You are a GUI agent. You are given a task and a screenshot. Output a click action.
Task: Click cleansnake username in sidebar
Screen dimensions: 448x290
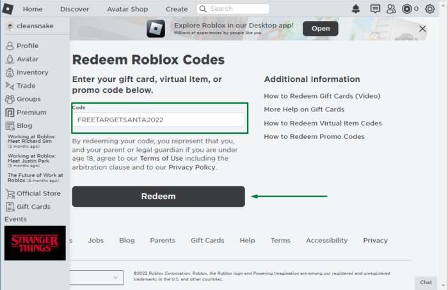coord(35,26)
